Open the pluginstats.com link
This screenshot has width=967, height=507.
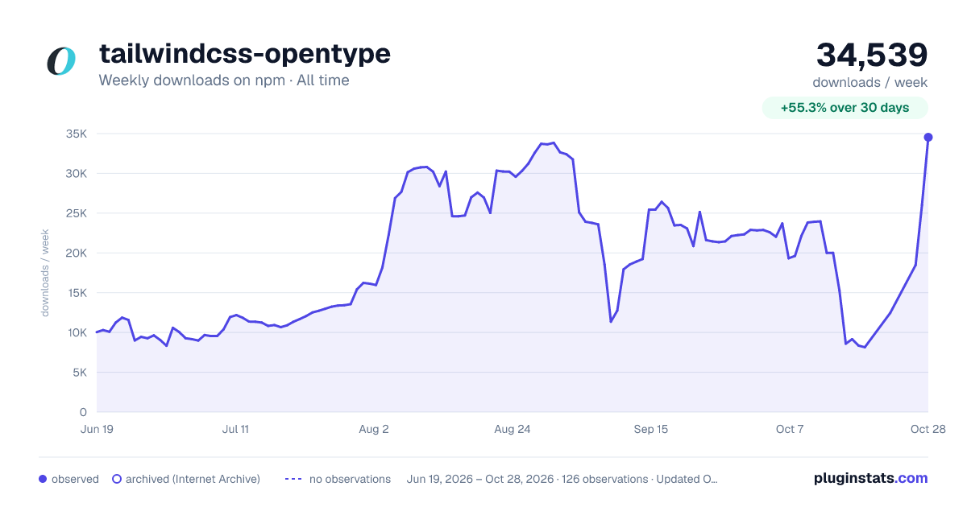click(871, 478)
